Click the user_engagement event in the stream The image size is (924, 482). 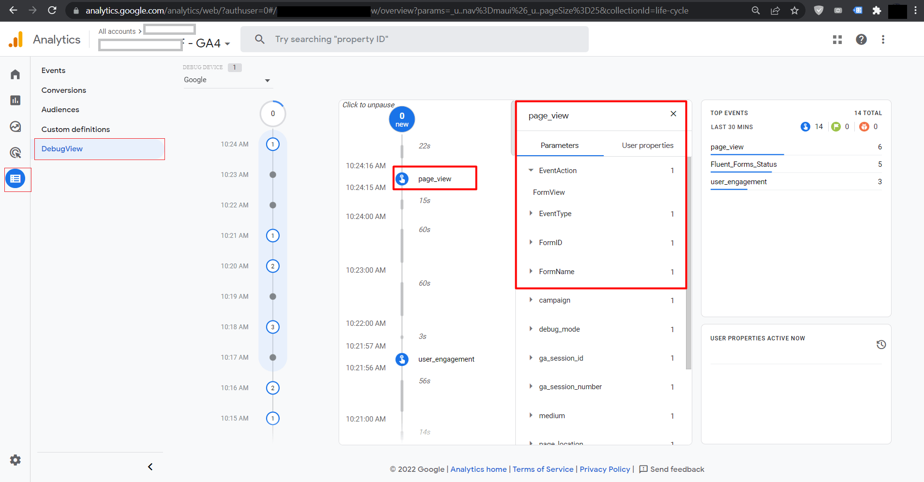pos(446,359)
